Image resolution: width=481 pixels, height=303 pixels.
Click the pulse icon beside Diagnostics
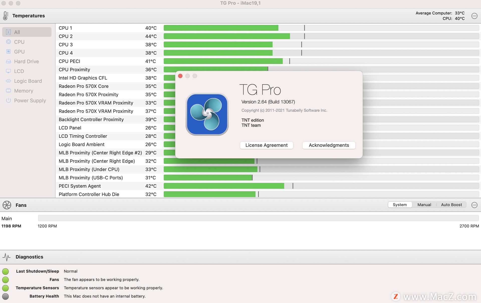pos(7,257)
